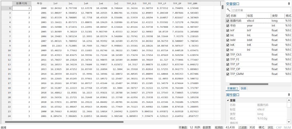Click TFP_GMM cell value .0587577
Viewport: 292px width, 129px height.
pyautogui.click(x=193, y=116)
